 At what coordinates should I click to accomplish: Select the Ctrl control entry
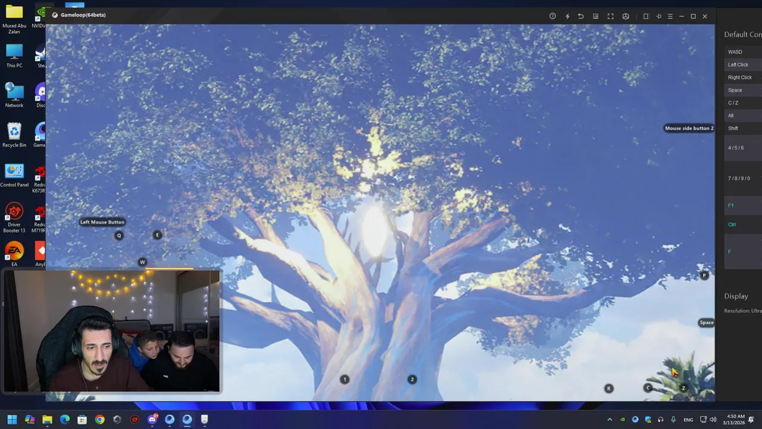click(743, 225)
